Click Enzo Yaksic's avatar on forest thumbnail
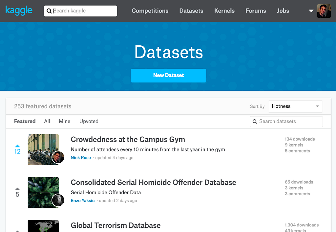 [58, 200]
